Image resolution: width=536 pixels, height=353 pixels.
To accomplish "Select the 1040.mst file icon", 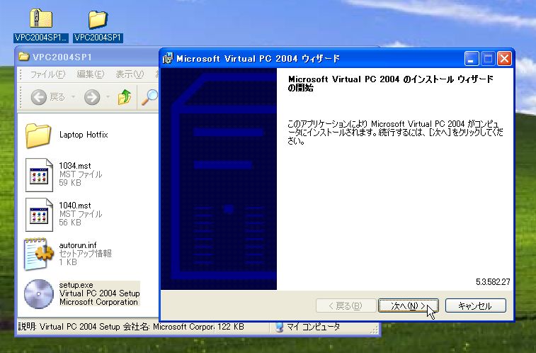I will pyautogui.click(x=39, y=215).
